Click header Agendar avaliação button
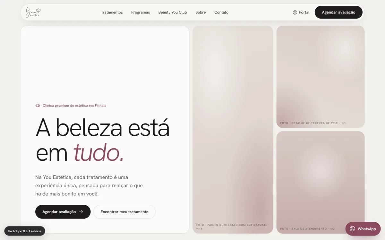Viewport: 385px width, 240px height. click(338, 12)
